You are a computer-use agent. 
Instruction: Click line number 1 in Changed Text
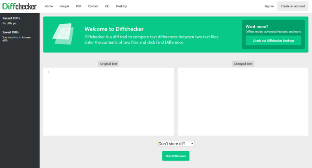tap(183, 72)
